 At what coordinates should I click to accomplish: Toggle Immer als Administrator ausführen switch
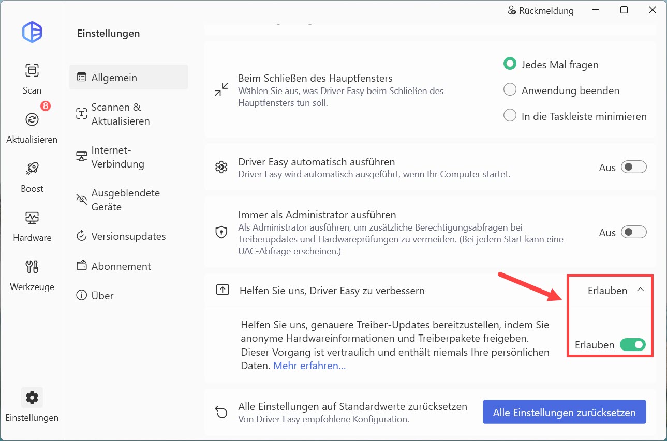coord(634,232)
